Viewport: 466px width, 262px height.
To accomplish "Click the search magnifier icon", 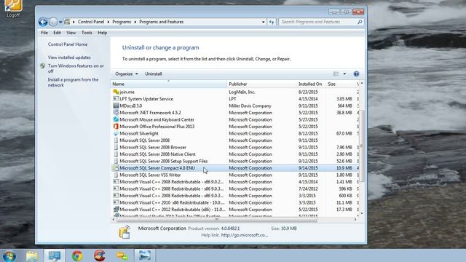I will (360, 22).
